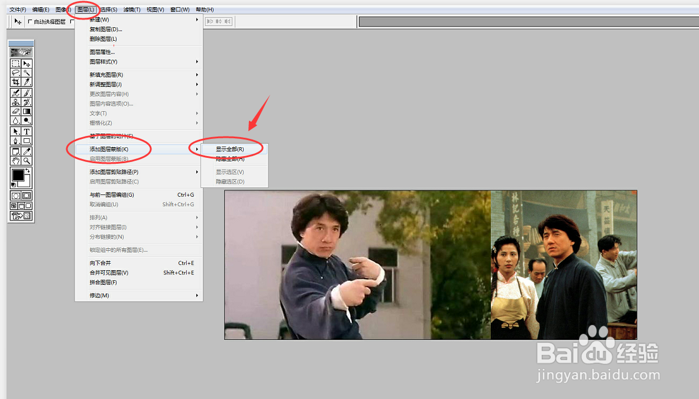Select the Rectangle shape tool
Viewport: 699px width, 399px height.
(x=27, y=141)
